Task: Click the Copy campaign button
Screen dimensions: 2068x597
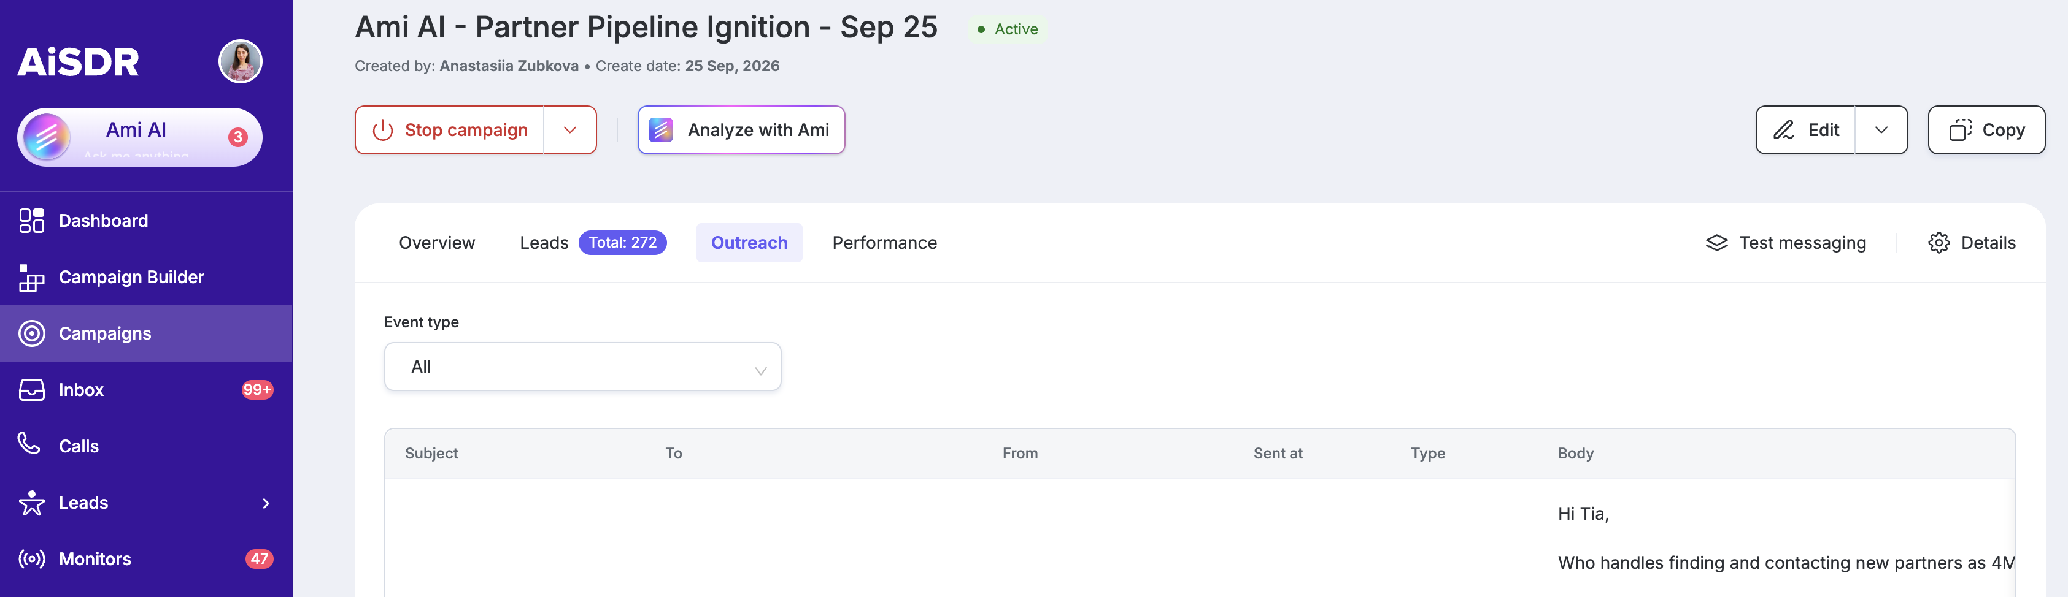Action: pos(1986,130)
